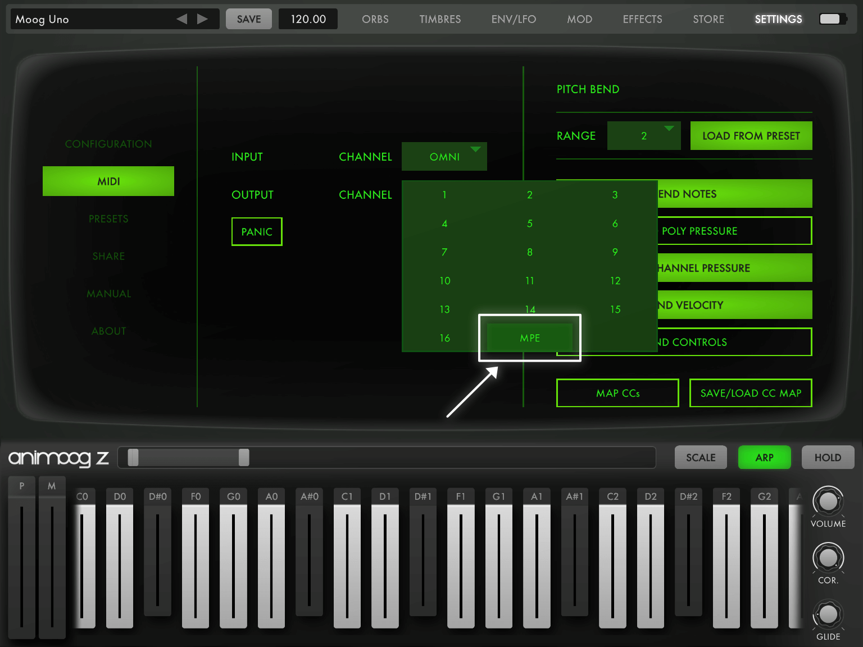Open MAP CCs
Viewport: 863px width, 647px height.
pos(617,393)
